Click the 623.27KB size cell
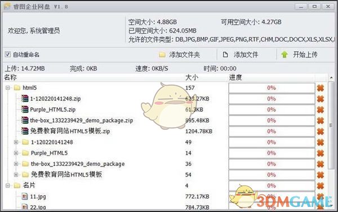The image size is (338, 212). click(197, 99)
